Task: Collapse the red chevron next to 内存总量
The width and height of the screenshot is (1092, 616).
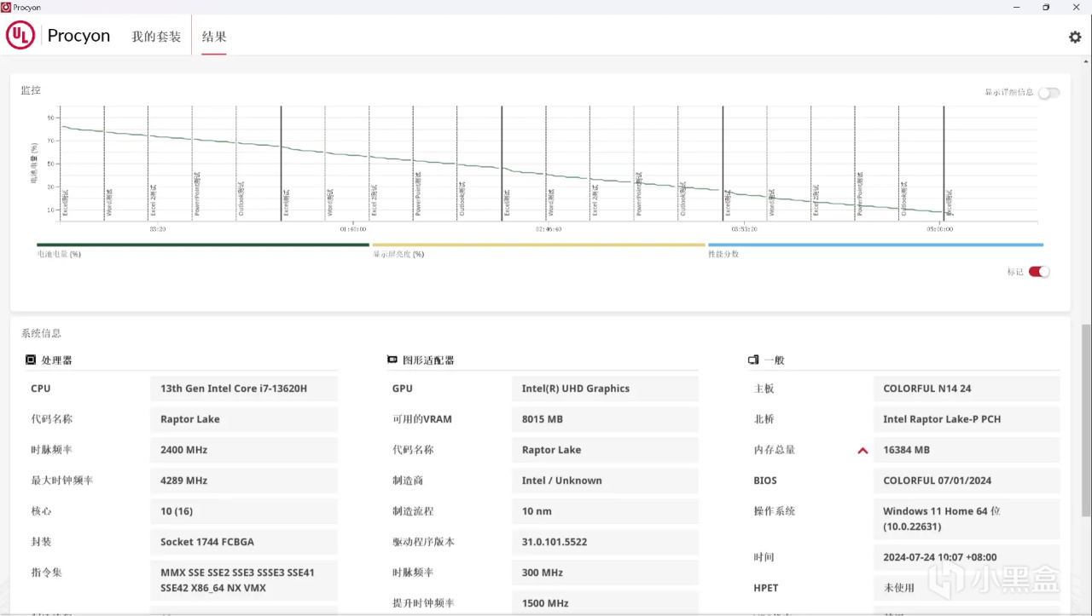Action: tap(863, 451)
